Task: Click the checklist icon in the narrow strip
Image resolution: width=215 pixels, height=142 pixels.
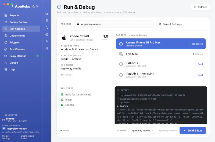Action: tap(47, 48)
